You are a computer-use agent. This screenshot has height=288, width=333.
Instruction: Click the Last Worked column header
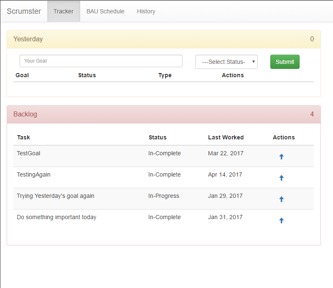[226, 137]
